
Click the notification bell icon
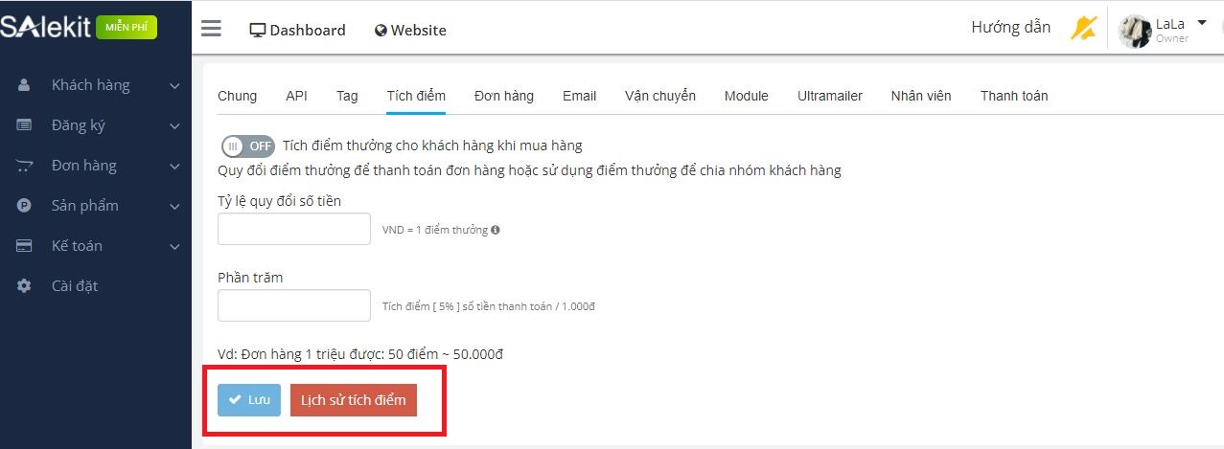tap(1083, 29)
